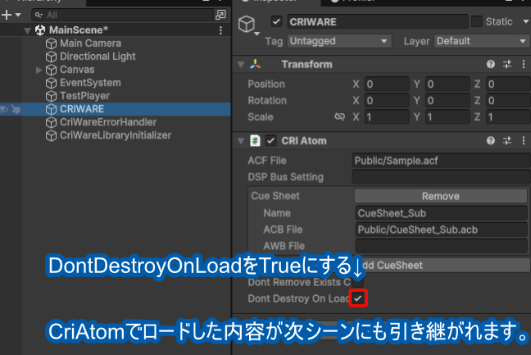Open MainScene options (three dots)
Screen dimensions: 531x355
(x=220, y=30)
